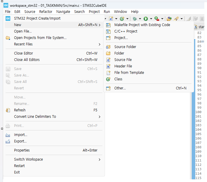
Task: Choose Restart from the File menu
Action: click(x=54, y=166)
